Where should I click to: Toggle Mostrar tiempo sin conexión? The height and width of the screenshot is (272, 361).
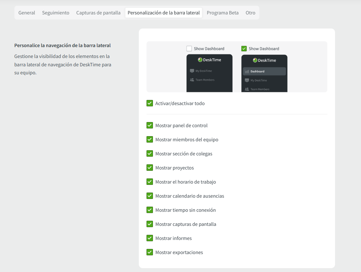pyautogui.click(x=150, y=210)
